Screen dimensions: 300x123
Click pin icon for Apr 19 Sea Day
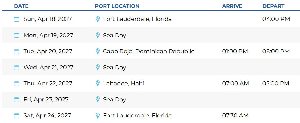click(x=98, y=35)
